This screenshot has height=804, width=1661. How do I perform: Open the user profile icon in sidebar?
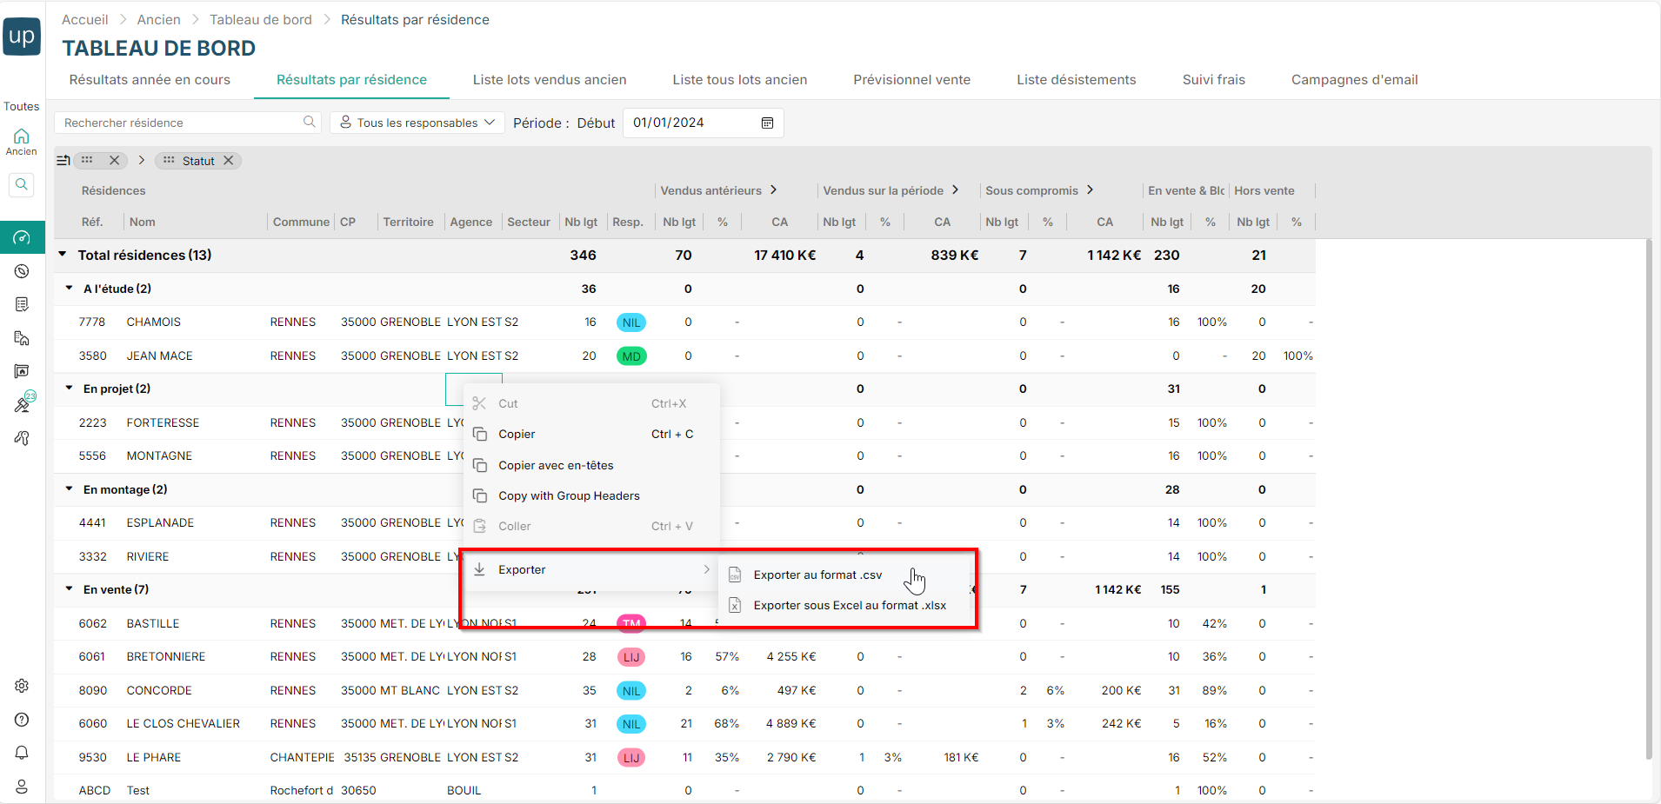pyautogui.click(x=22, y=787)
